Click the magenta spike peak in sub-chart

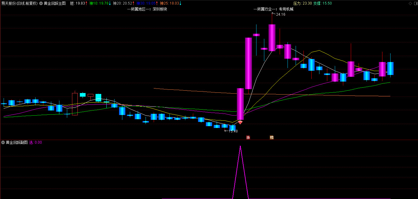coord(240,146)
